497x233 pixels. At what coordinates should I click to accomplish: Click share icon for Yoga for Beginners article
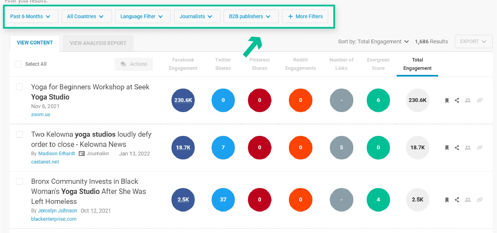point(457,100)
